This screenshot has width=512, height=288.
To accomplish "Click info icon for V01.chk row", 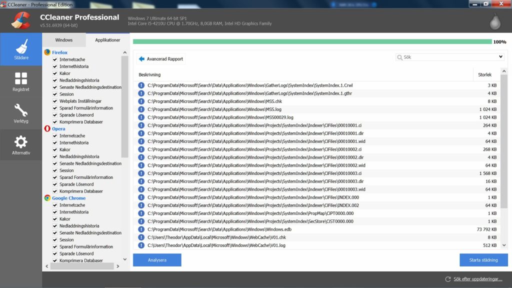I will point(141,237).
